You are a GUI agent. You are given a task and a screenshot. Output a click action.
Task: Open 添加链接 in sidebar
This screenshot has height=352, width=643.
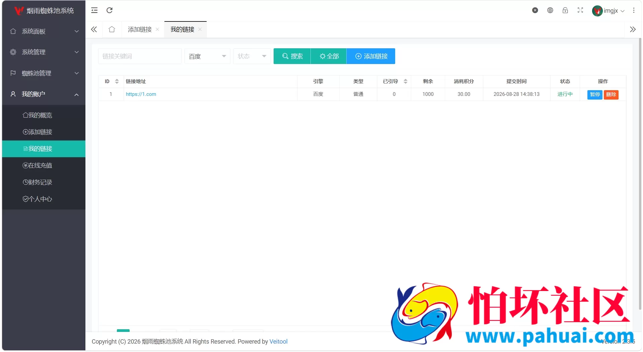coord(44,132)
